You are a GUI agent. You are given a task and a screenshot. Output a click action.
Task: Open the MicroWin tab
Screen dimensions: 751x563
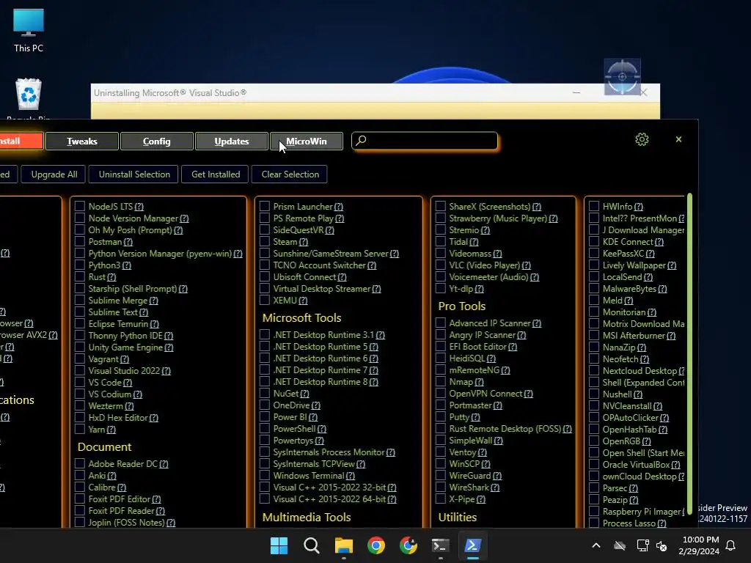(x=307, y=141)
